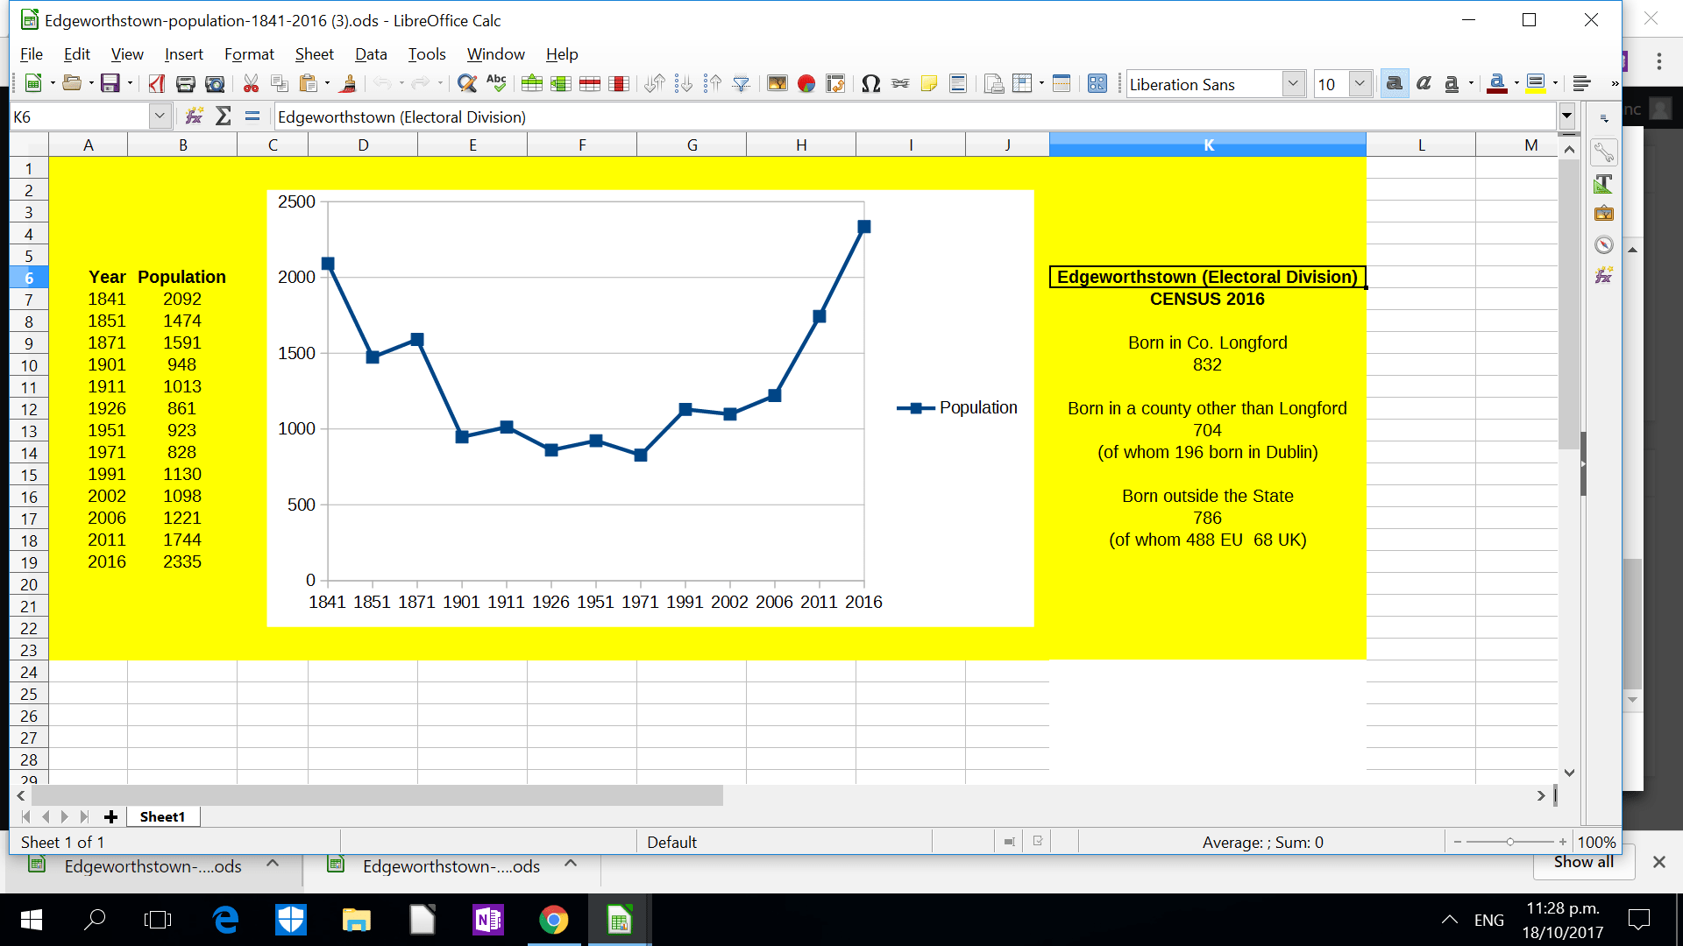Open Chrome from the Windows taskbar
1683x946 pixels.
click(553, 920)
